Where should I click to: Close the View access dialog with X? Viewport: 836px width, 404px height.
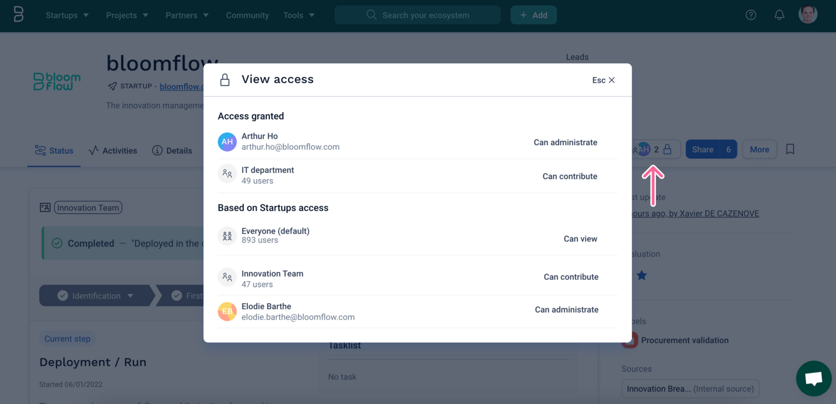612,80
